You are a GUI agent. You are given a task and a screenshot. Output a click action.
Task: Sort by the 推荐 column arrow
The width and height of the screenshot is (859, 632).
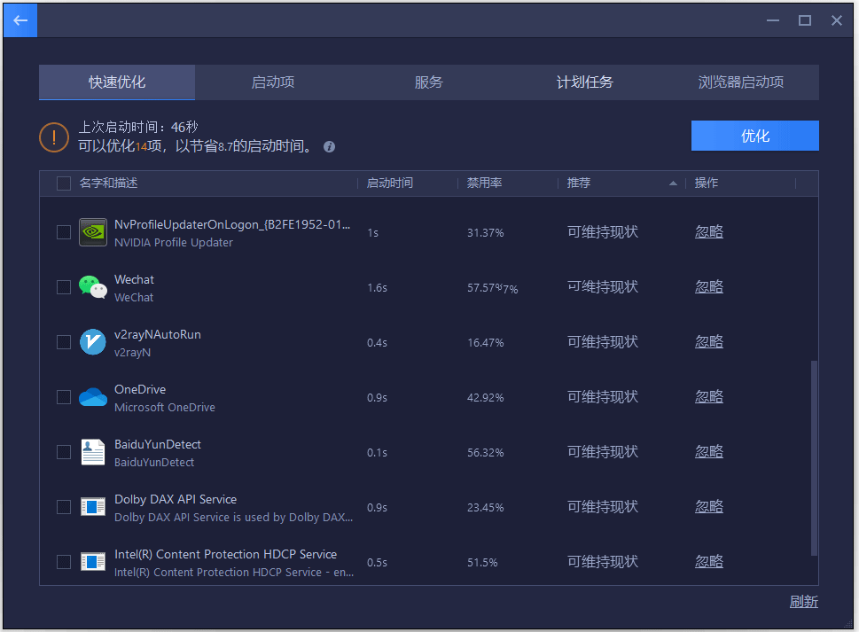coord(673,183)
